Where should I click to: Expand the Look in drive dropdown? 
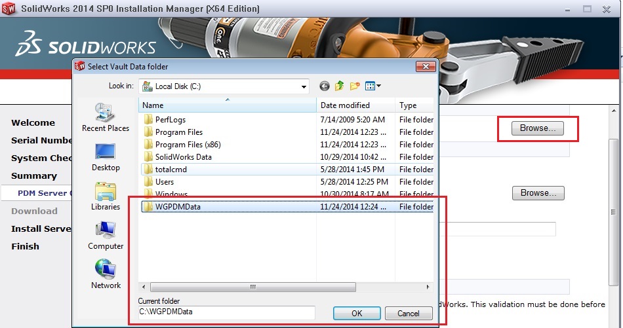(304, 86)
